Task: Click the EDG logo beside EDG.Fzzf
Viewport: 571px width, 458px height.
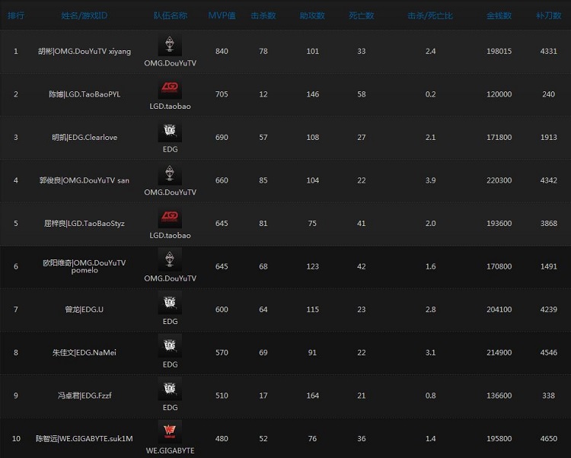Action: tap(170, 390)
